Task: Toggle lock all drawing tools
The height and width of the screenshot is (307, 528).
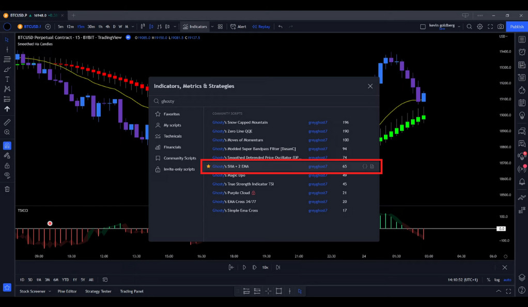Action: [x=7, y=165]
